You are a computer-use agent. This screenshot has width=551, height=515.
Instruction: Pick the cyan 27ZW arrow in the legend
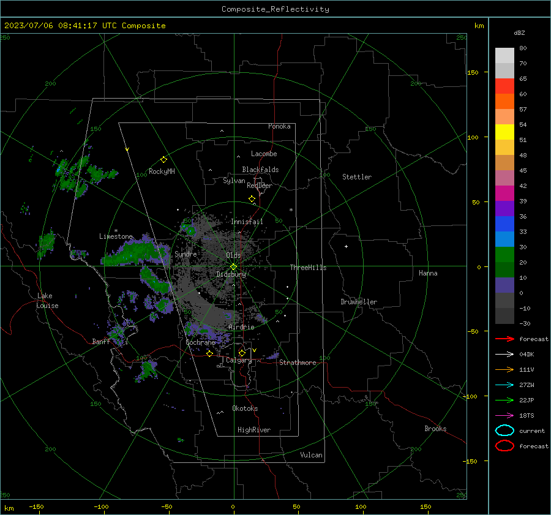(x=504, y=385)
